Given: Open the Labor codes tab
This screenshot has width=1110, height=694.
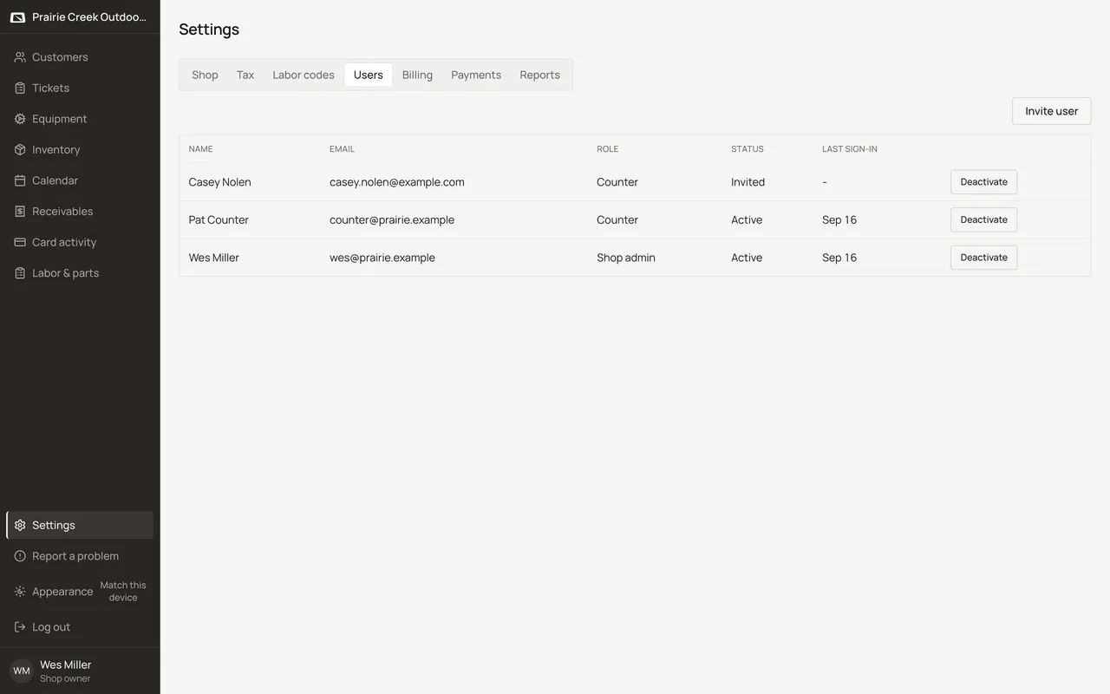Looking at the screenshot, I should [x=304, y=75].
